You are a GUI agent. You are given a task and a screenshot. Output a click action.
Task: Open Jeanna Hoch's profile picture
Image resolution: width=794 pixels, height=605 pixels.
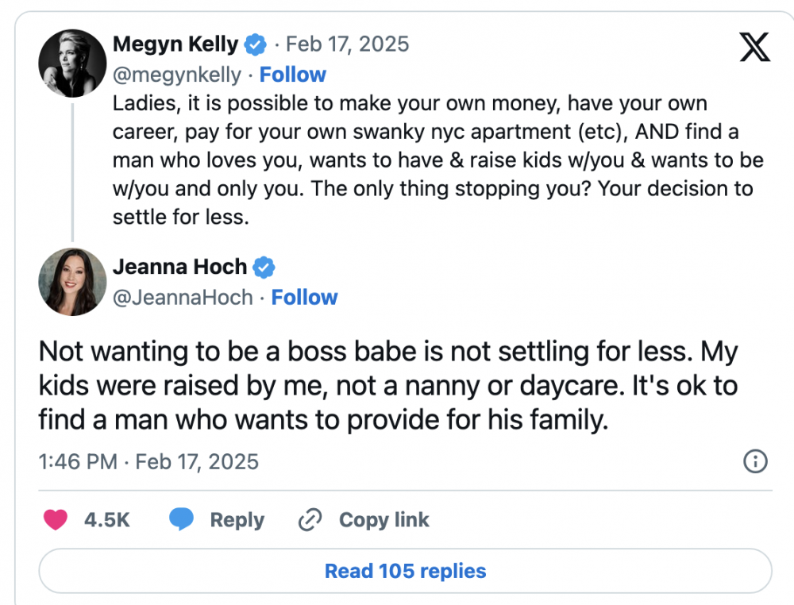click(x=72, y=282)
